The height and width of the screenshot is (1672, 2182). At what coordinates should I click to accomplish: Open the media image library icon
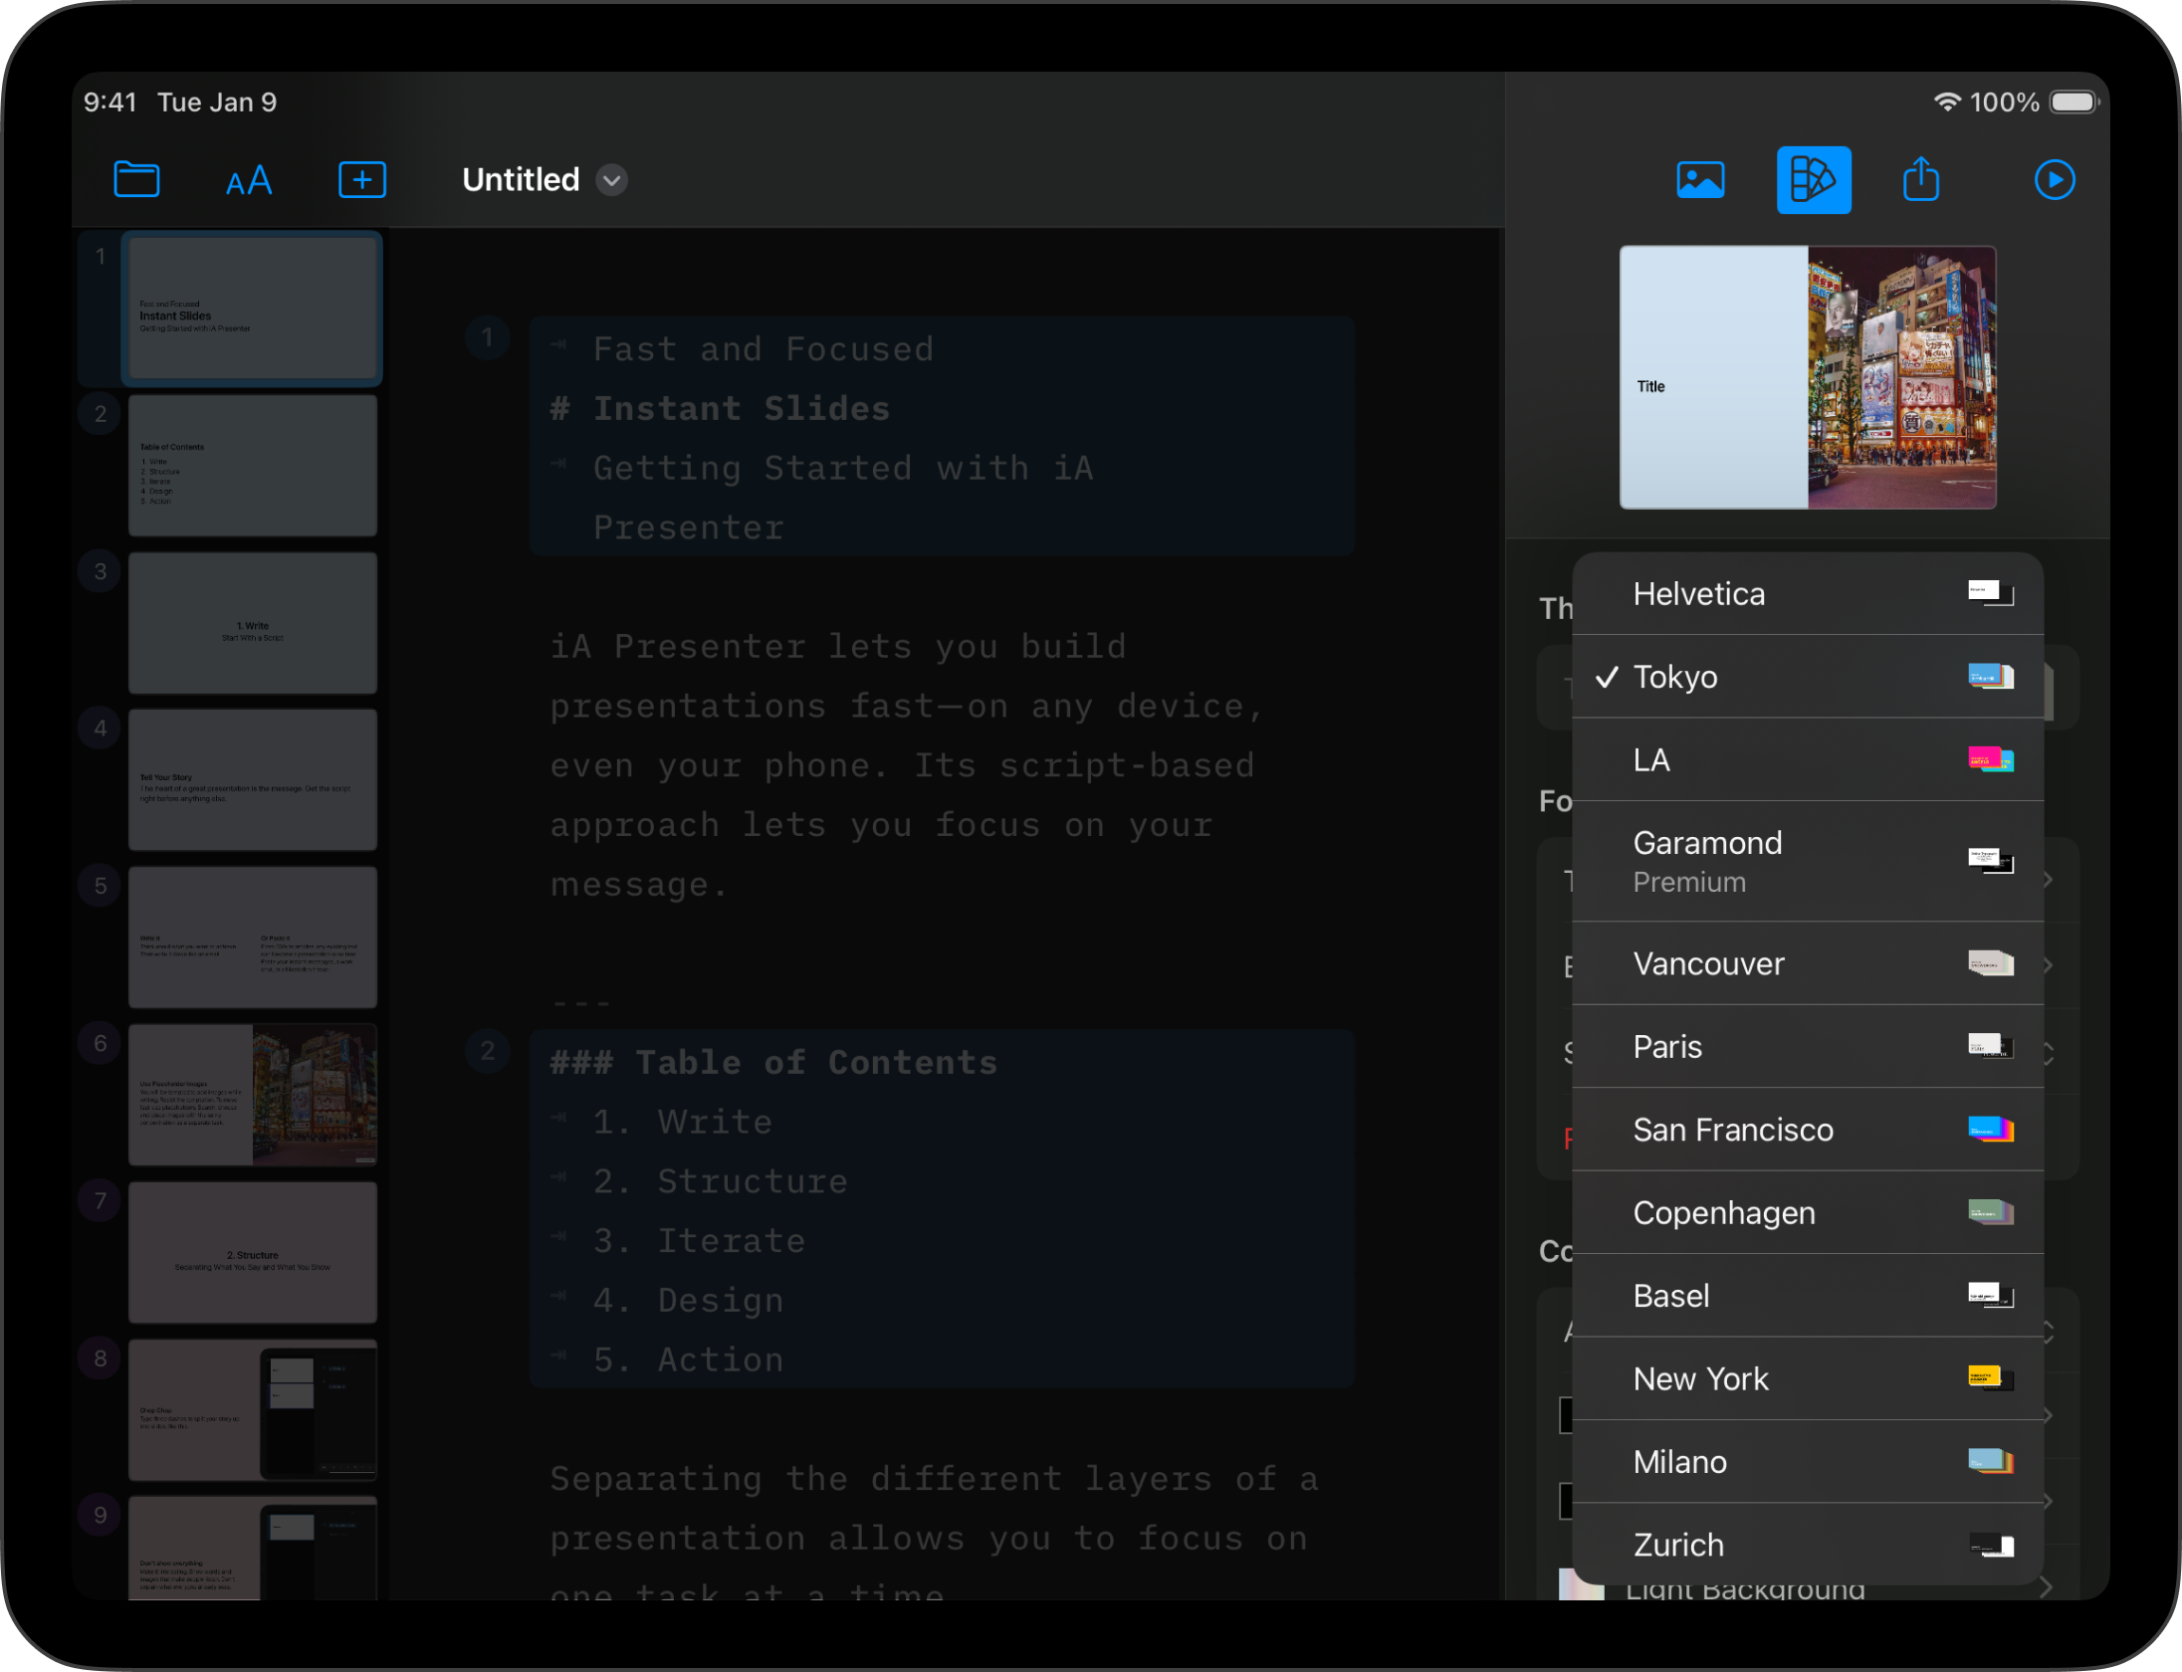pyautogui.click(x=1700, y=180)
